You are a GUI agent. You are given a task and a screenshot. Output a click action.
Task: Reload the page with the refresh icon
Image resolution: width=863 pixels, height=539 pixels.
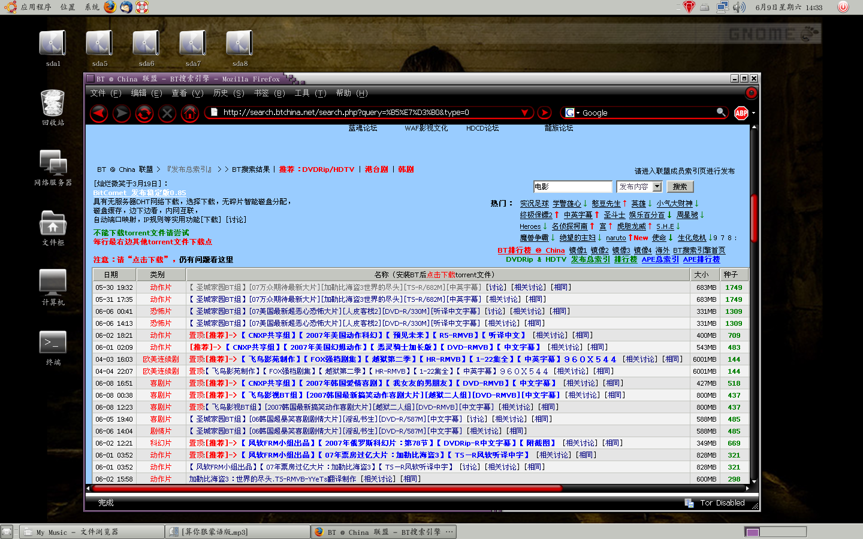[x=144, y=113]
